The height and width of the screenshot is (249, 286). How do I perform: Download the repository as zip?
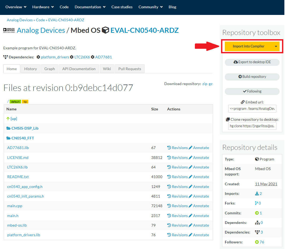(205, 84)
